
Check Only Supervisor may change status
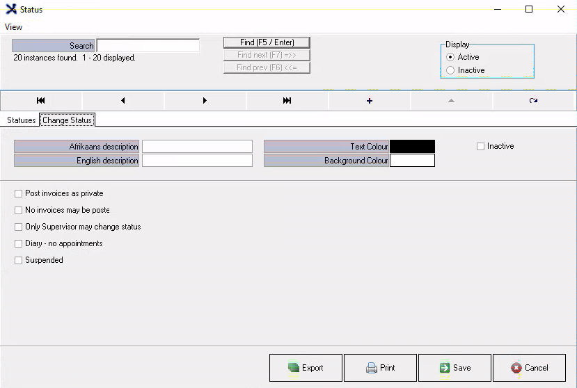tap(19, 227)
